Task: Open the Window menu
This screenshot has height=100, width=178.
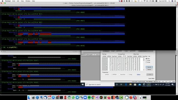Action: [28, 1]
